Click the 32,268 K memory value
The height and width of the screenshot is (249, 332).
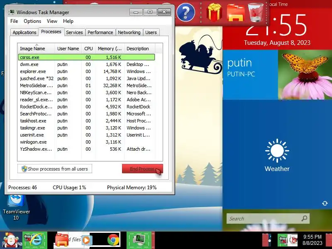[x=112, y=85]
